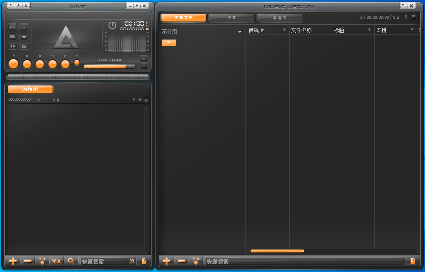
Task: Select the first orange Music Library tab
Action: point(183,17)
